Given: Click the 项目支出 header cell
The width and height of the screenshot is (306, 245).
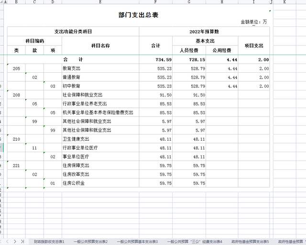Looking at the screenshot, I should tap(254, 45).
